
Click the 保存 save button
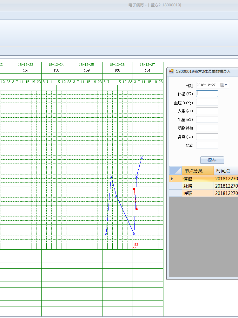pyautogui.click(x=212, y=160)
